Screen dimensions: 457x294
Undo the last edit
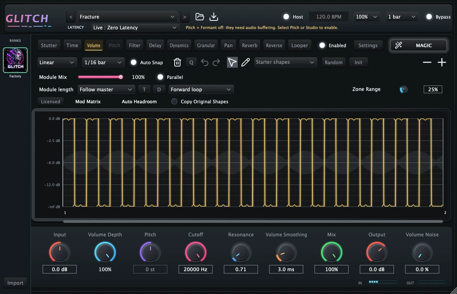click(204, 62)
